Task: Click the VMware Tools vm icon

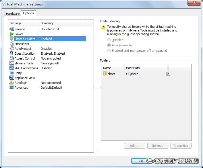Action: click(12, 63)
